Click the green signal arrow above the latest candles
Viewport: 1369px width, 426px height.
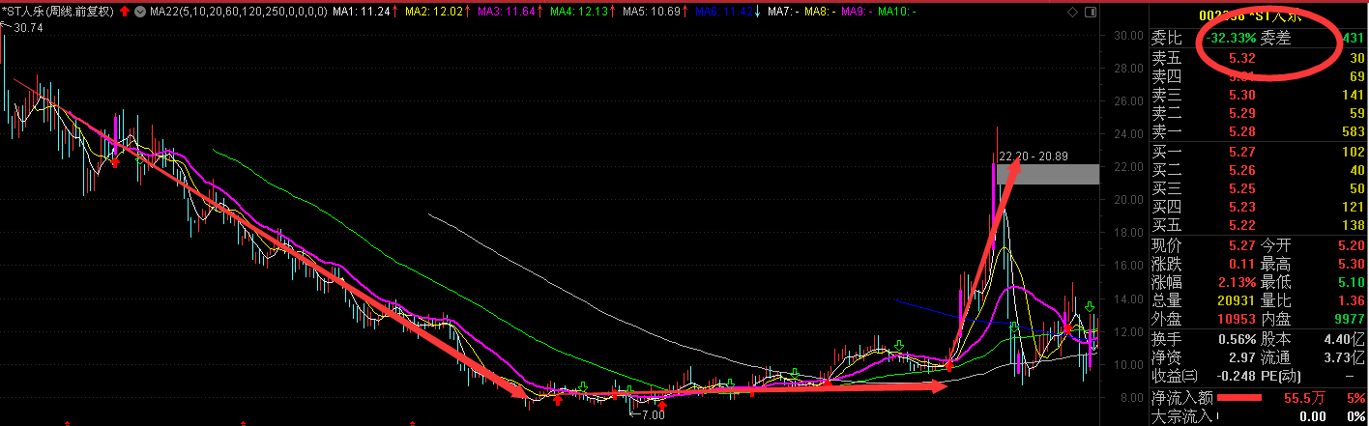pyautogui.click(x=1090, y=307)
